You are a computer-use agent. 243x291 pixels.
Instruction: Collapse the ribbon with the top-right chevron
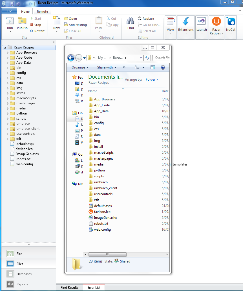tap(240, 11)
